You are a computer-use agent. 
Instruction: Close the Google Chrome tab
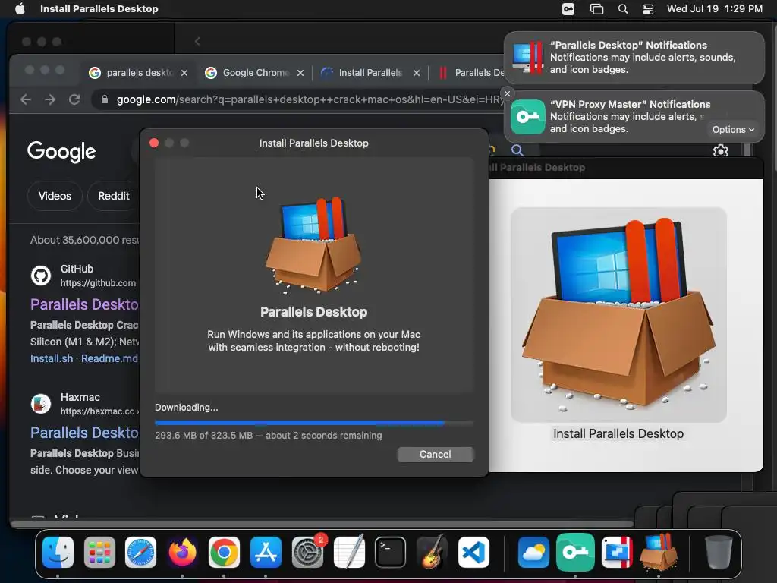[x=300, y=73]
